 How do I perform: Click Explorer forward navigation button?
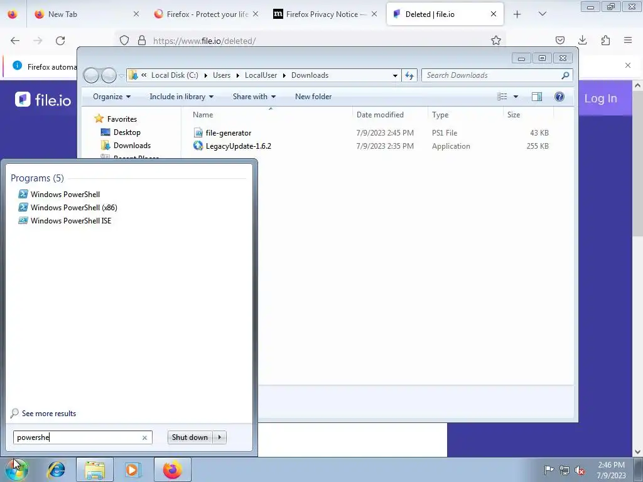(x=109, y=75)
